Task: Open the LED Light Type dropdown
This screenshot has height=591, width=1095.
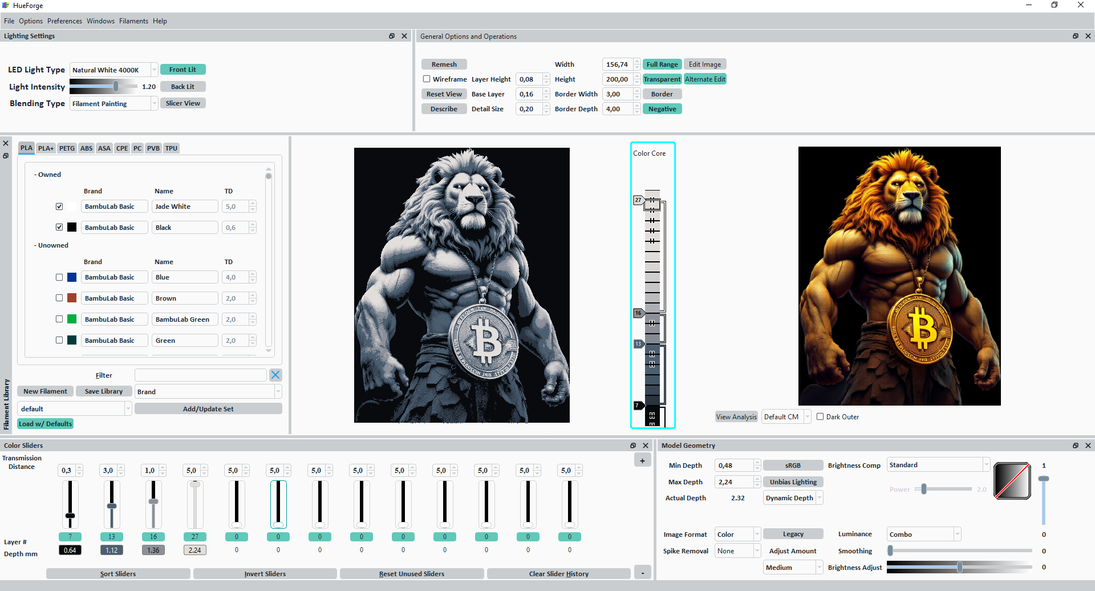Action: click(x=114, y=70)
